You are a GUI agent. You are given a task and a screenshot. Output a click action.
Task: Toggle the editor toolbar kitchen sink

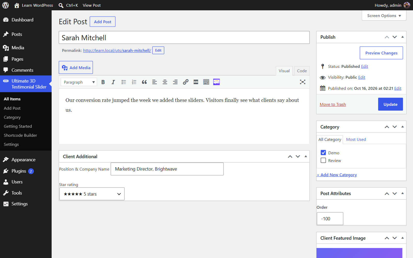coord(206,82)
